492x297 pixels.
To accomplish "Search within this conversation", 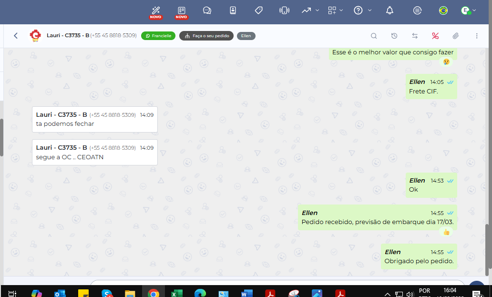I will point(374,36).
